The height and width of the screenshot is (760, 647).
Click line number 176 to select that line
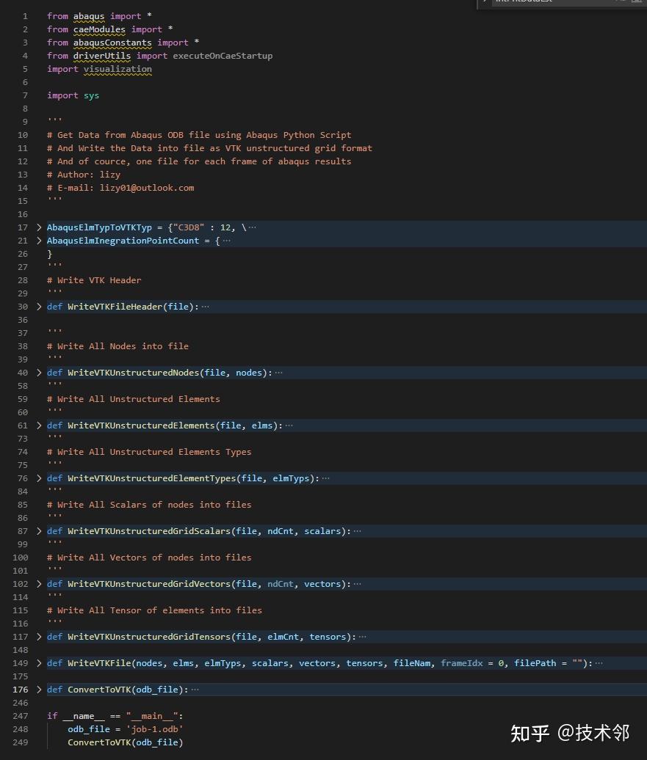(21, 690)
